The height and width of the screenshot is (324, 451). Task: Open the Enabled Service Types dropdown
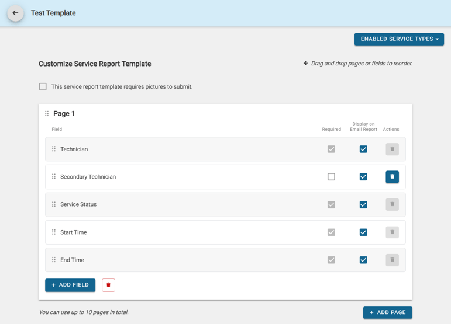click(x=399, y=39)
